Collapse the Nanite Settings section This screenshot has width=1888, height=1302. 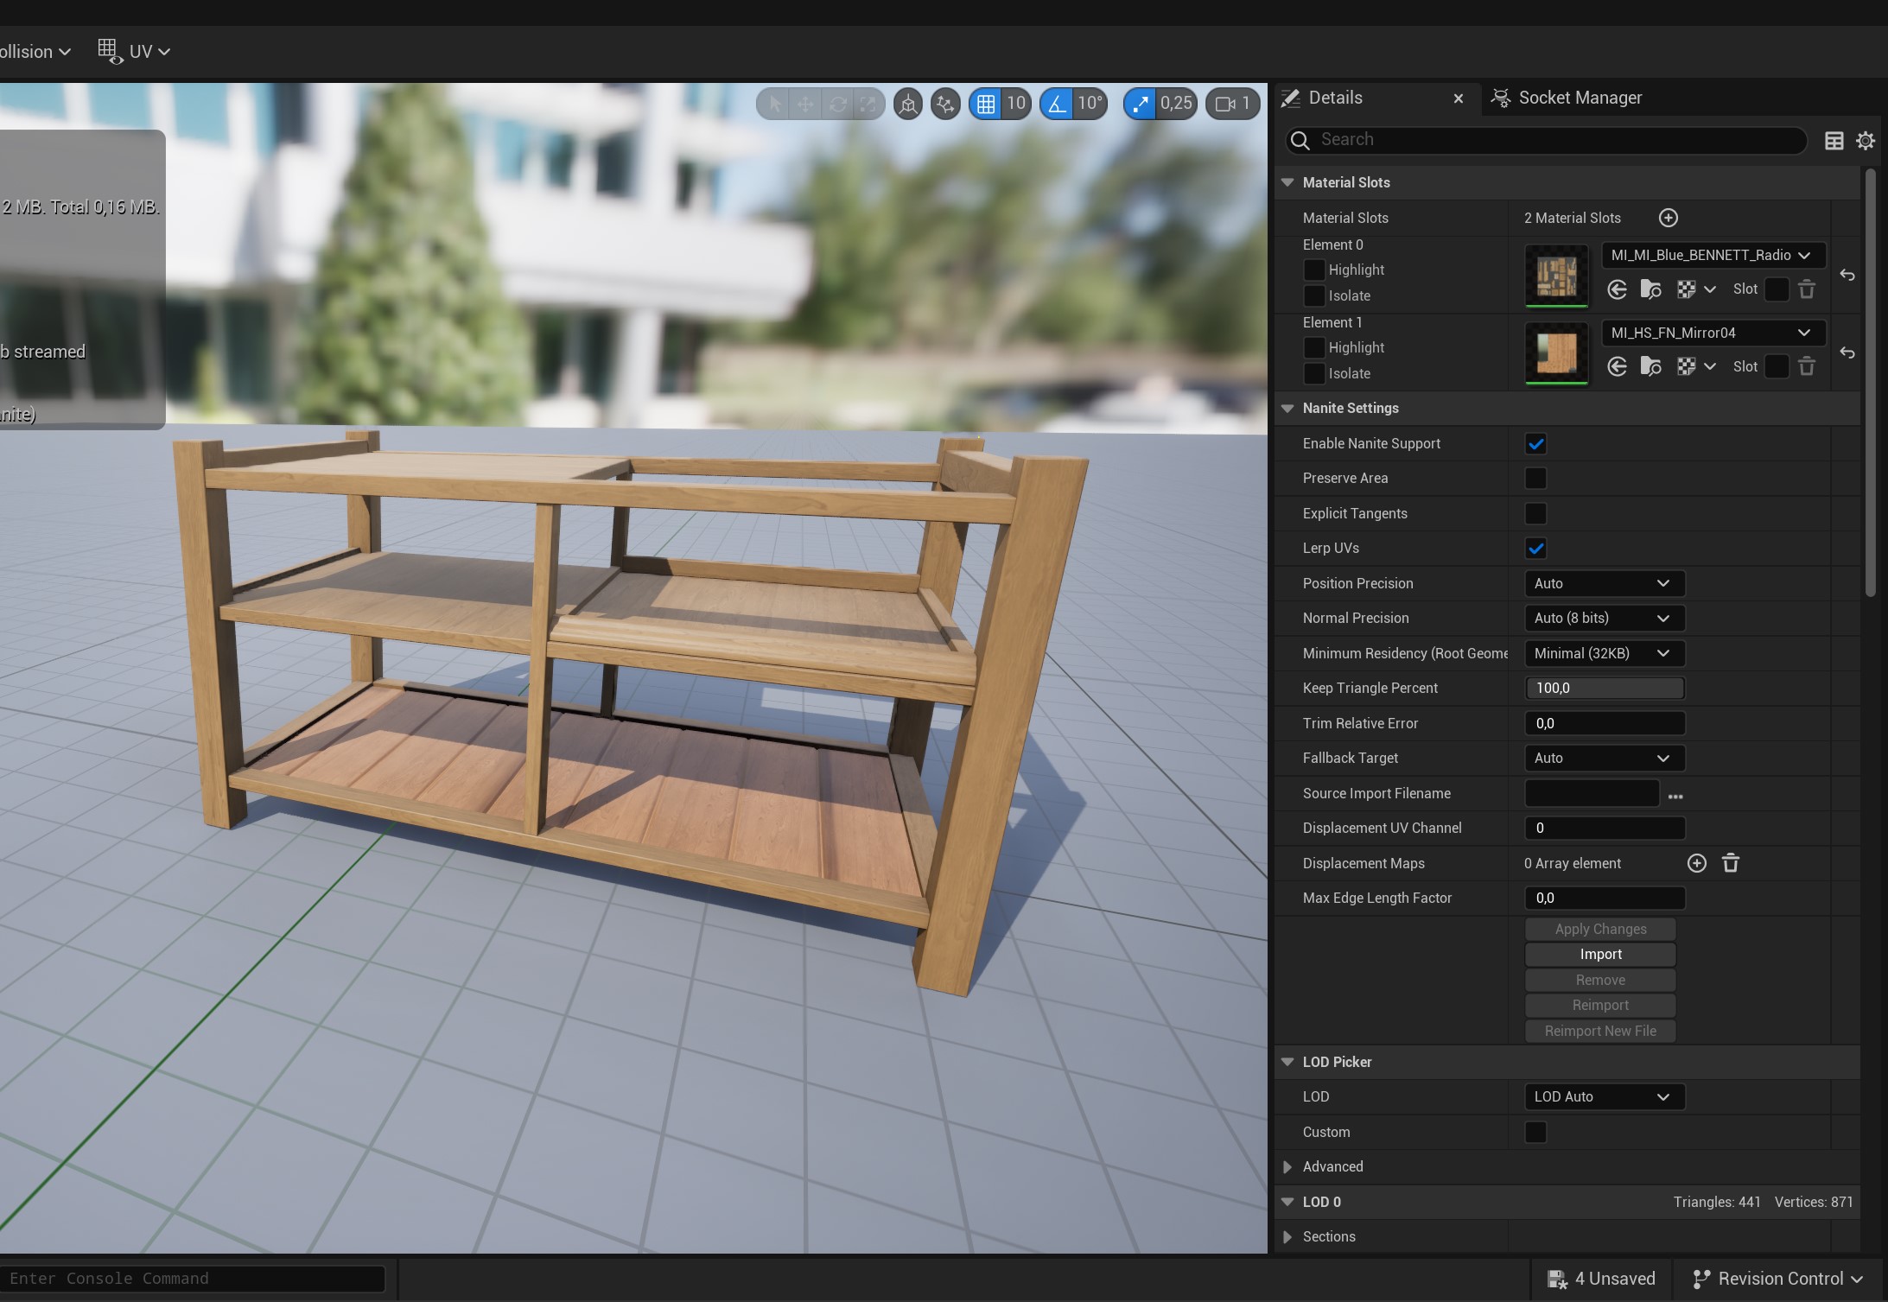1287,408
